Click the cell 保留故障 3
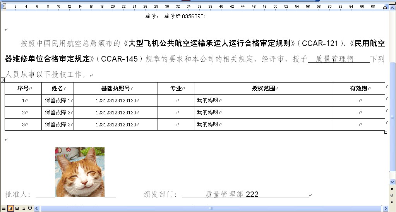Screen dimensions: 396x212 58,124
